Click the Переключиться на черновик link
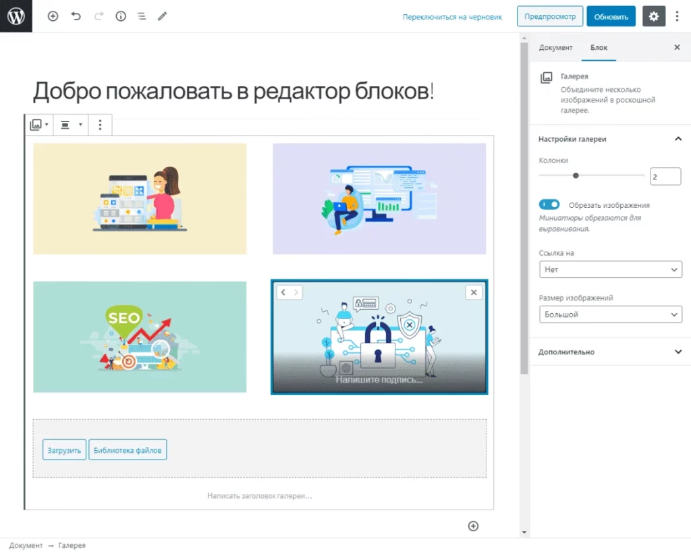This screenshot has height=552, width=691. tap(452, 16)
